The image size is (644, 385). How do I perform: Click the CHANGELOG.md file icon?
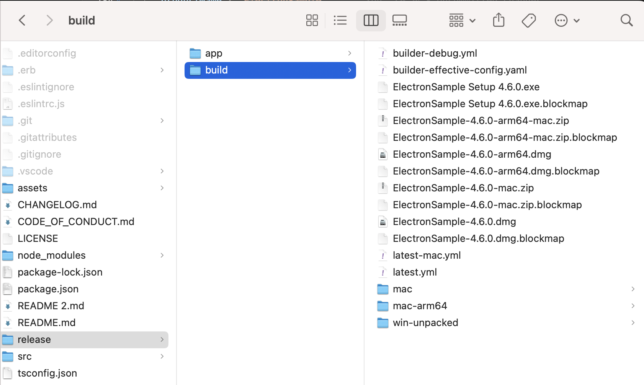coord(8,205)
